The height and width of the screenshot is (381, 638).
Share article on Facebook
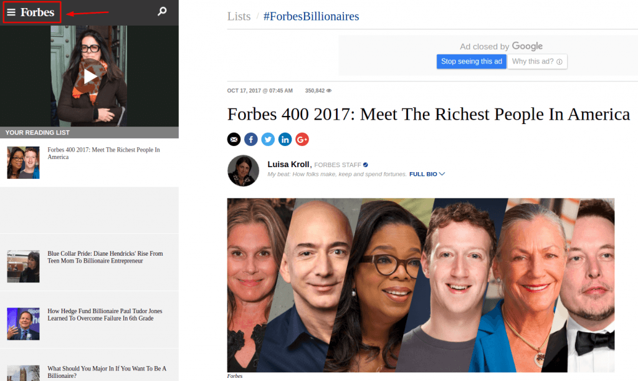(250, 140)
